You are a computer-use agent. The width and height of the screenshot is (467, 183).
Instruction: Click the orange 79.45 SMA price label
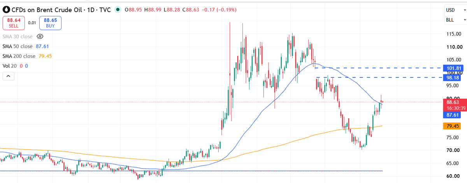coord(451,126)
